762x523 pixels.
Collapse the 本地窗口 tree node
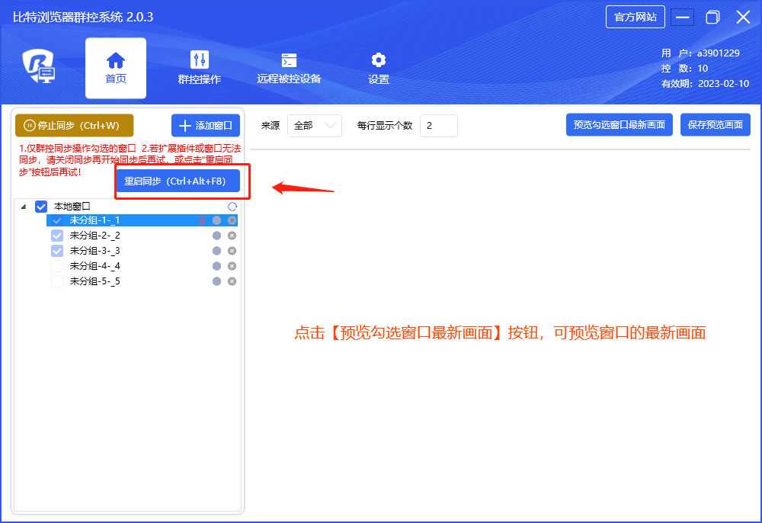22,207
